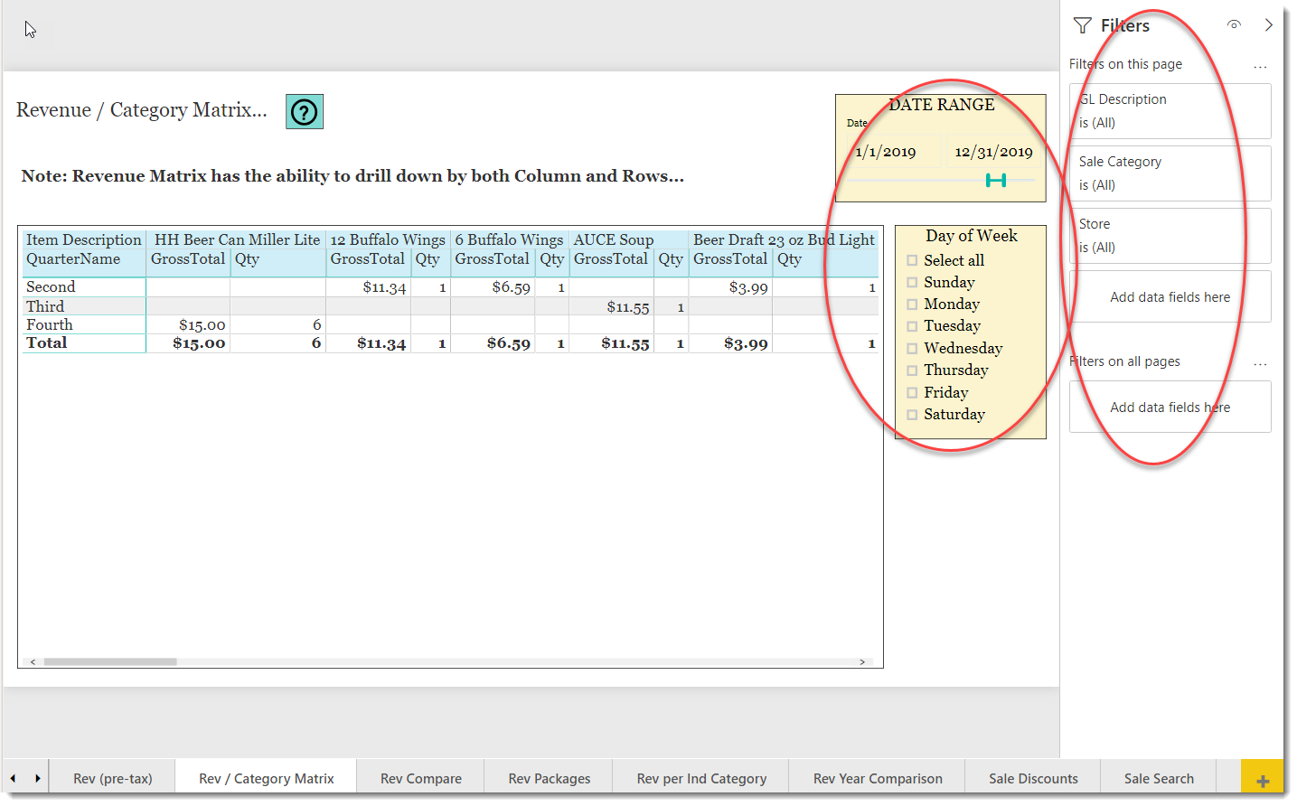Screen dimensions: 1297x806
Task: Click the DATE RANGE slicer title
Action: pyautogui.click(x=942, y=105)
